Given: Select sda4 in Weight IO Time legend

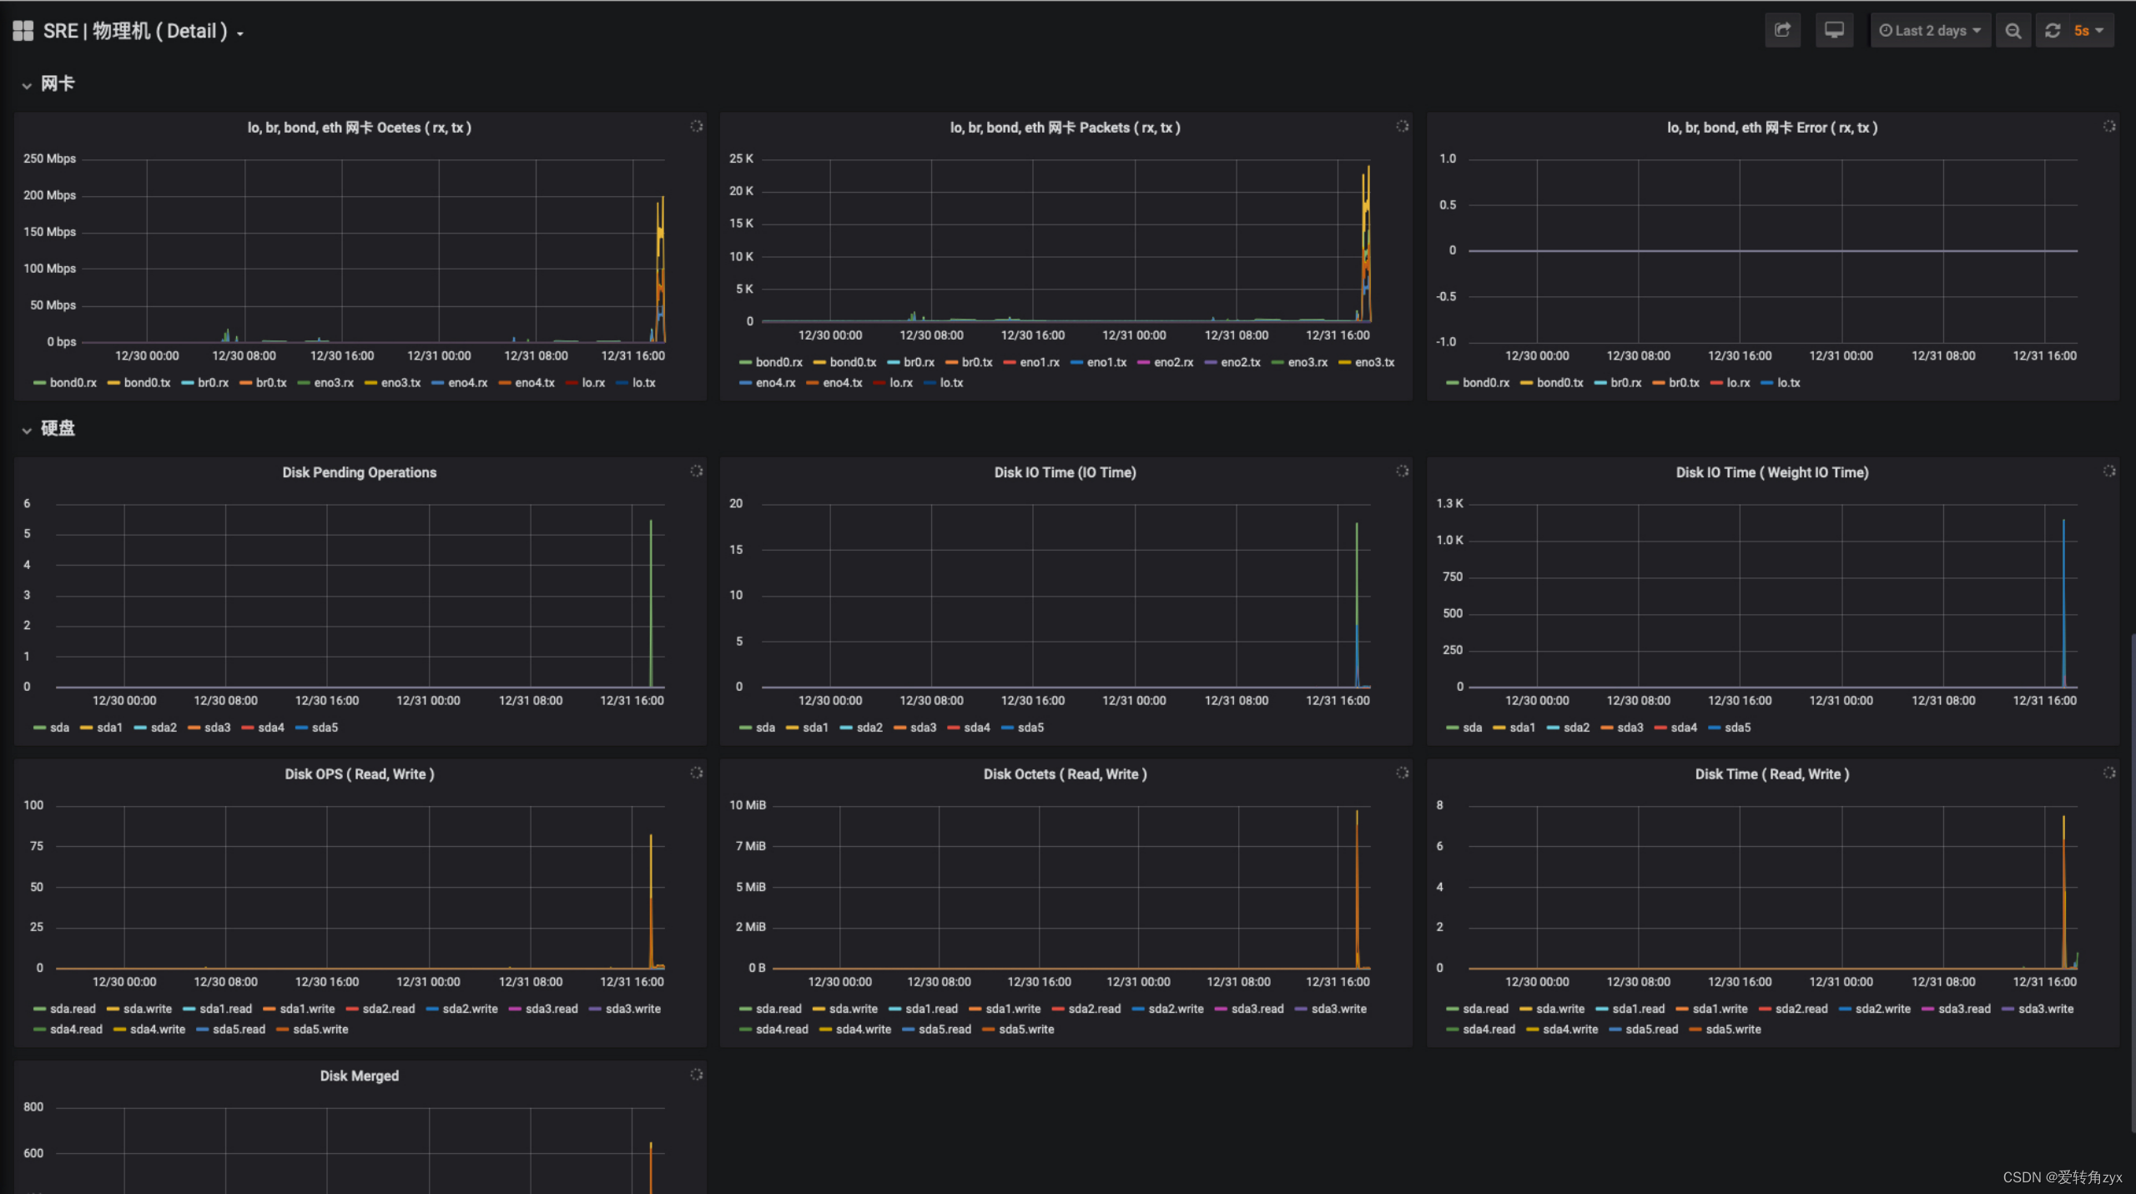Looking at the screenshot, I should [x=1684, y=728].
